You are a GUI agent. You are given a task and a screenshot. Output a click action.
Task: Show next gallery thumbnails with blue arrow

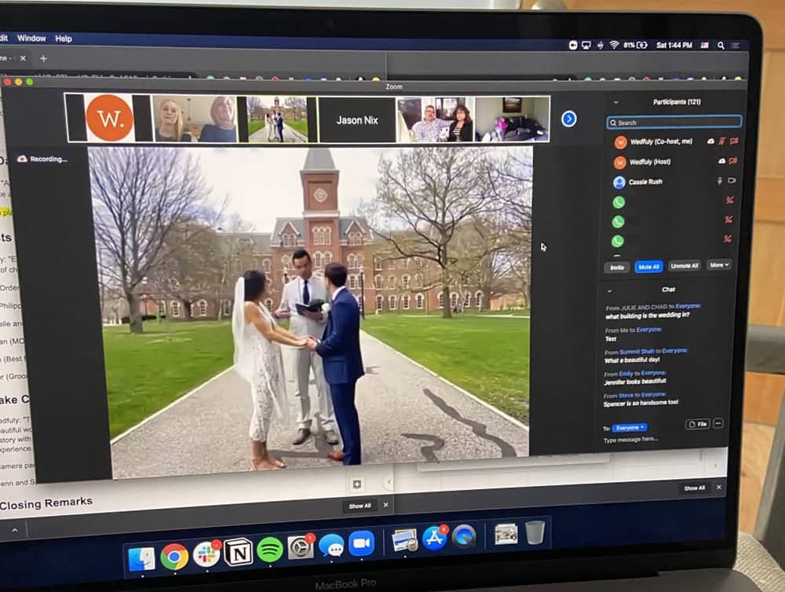click(x=568, y=119)
